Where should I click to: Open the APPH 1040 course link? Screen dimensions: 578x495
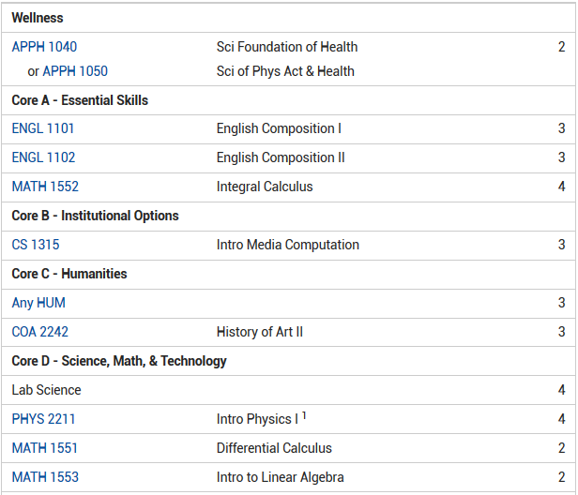click(44, 47)
